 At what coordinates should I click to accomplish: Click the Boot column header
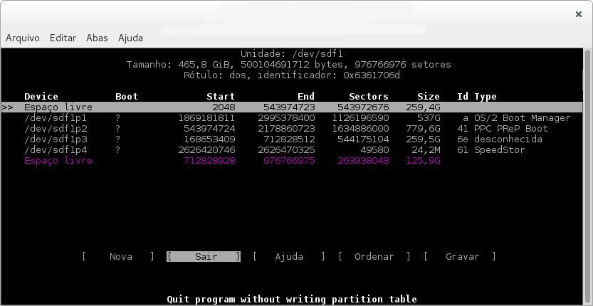(127, 97)
